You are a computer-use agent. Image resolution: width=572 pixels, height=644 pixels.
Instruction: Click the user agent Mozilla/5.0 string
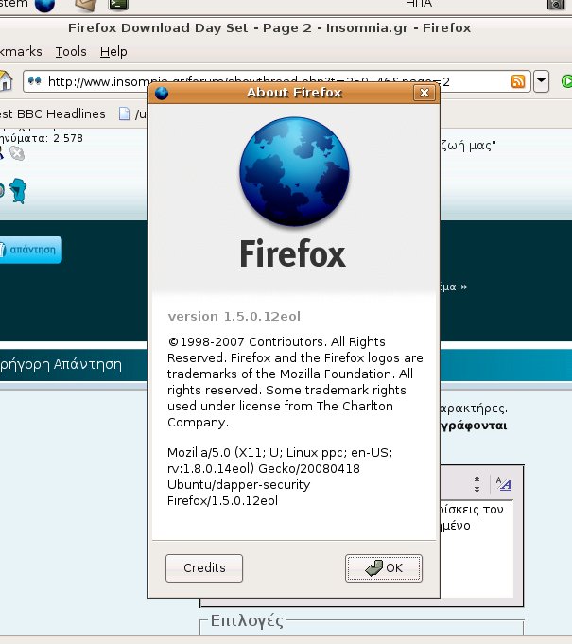coord(280,477)
